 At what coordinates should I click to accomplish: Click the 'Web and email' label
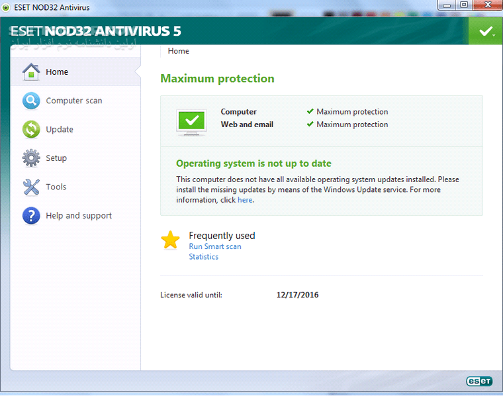point(247,124)
